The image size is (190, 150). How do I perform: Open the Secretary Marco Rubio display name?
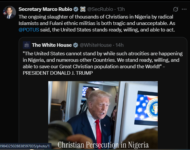coord(46,9)
